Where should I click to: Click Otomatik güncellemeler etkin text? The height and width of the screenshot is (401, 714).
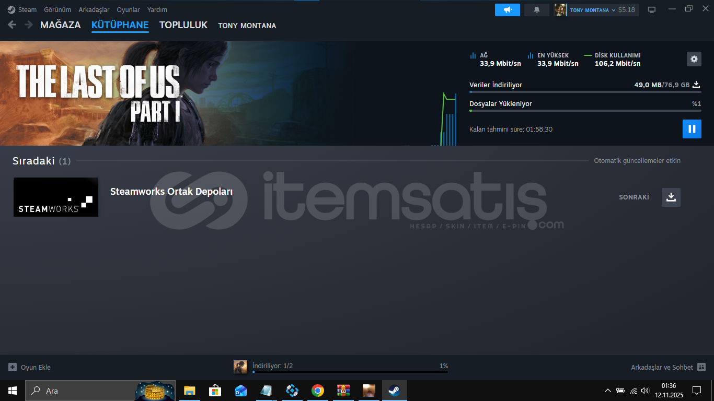click(x=637, y=161)
